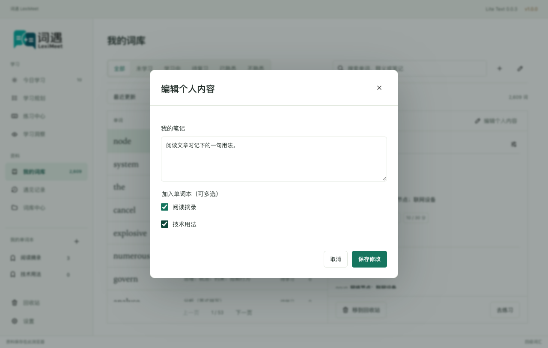Viewport: 548px width, 348px height.
Task: Open the 最近更新 sort dropdown
Action: pos(128,97)
